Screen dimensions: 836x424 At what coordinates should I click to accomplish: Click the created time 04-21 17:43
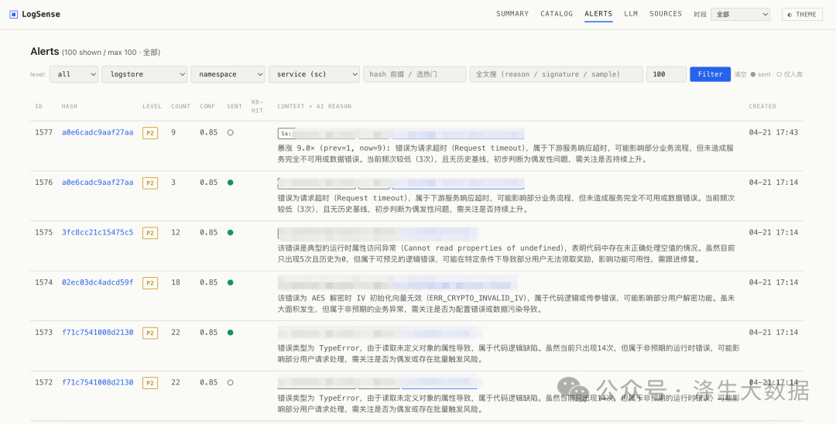(x=773, y=132)
